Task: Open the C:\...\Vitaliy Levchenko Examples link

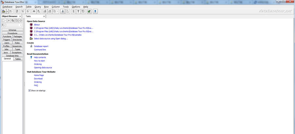Action: (58, 35)
